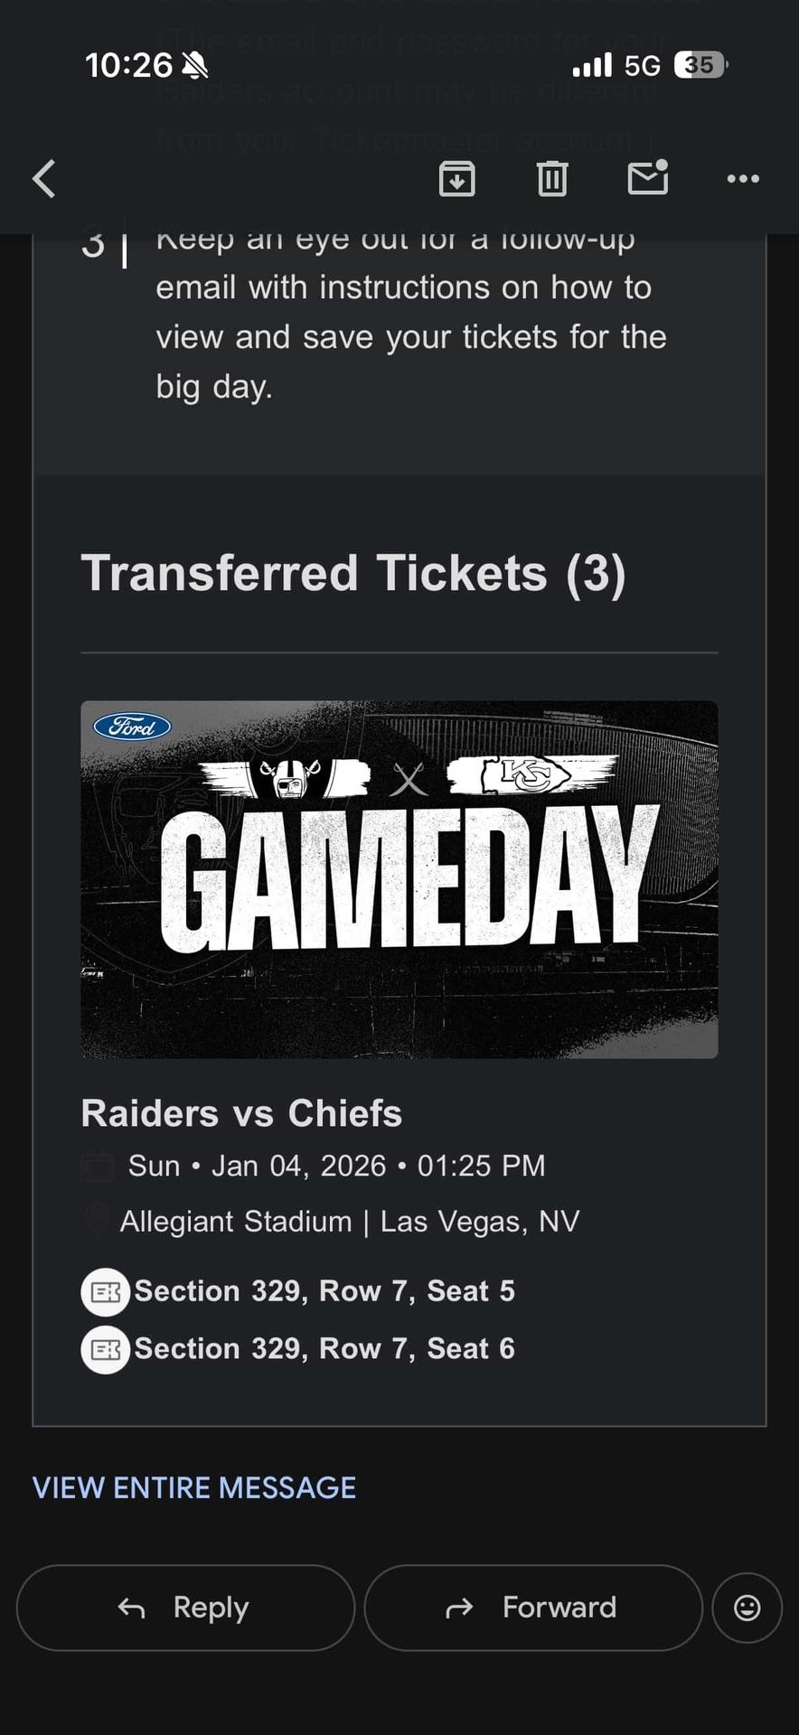Open the View Entire Message link
This screenshot has width=799, height=1735.
(194, 1487)
